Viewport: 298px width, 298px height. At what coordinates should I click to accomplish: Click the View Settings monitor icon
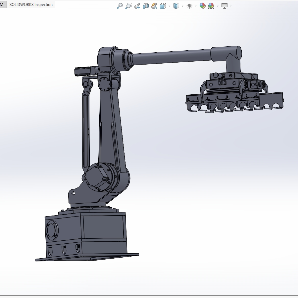(224, 6)
